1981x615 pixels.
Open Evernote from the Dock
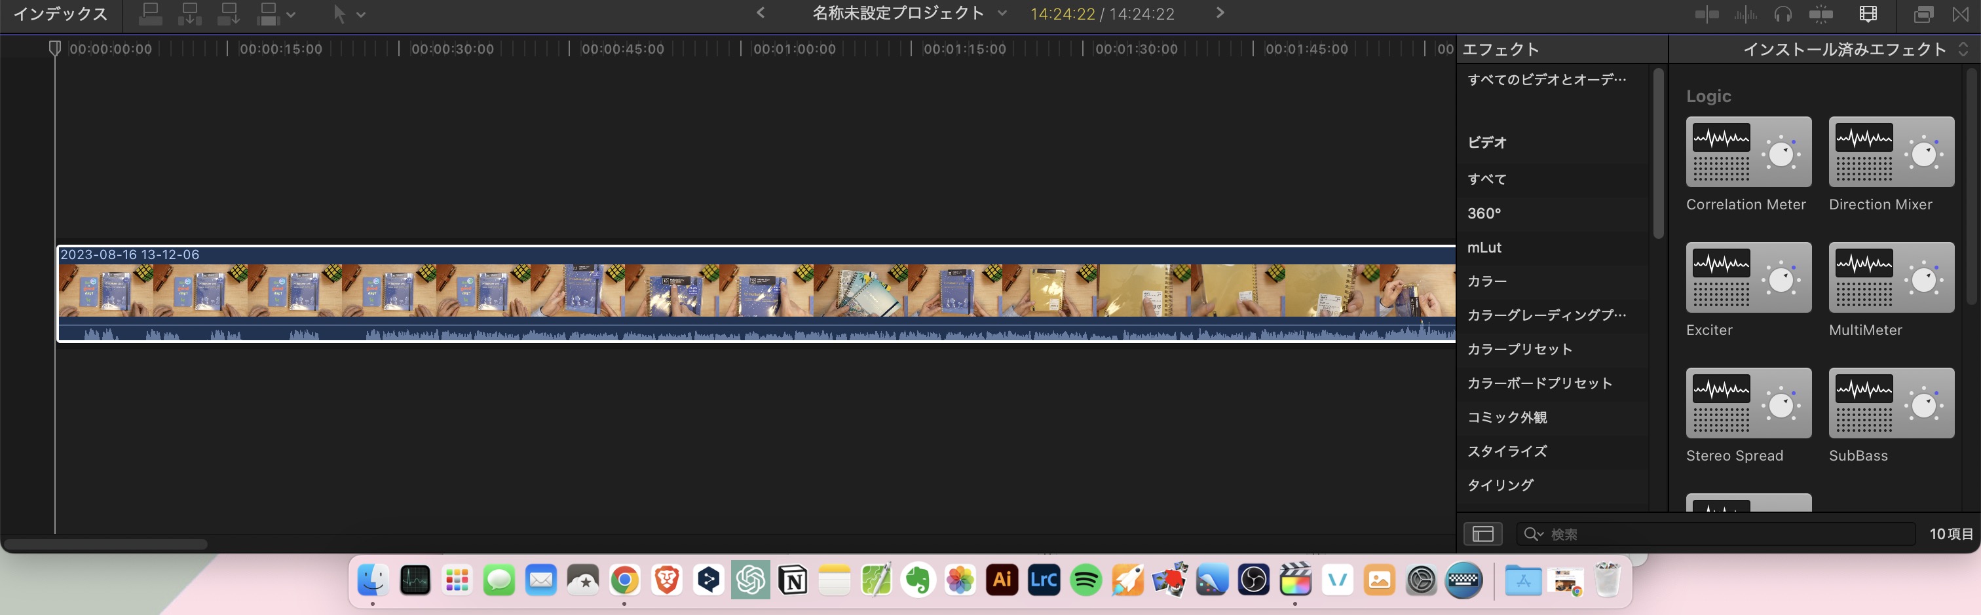[918, 580]
